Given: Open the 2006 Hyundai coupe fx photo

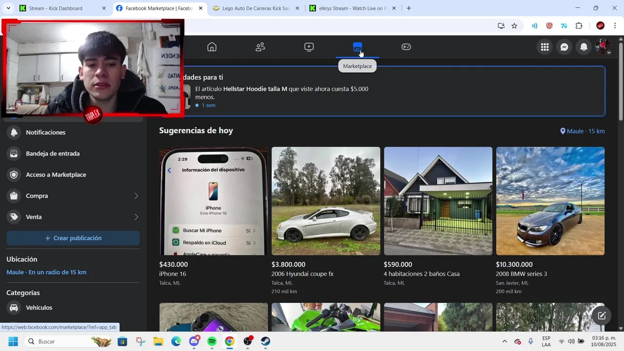Looking at the screenshot, I should pos(326,201).
